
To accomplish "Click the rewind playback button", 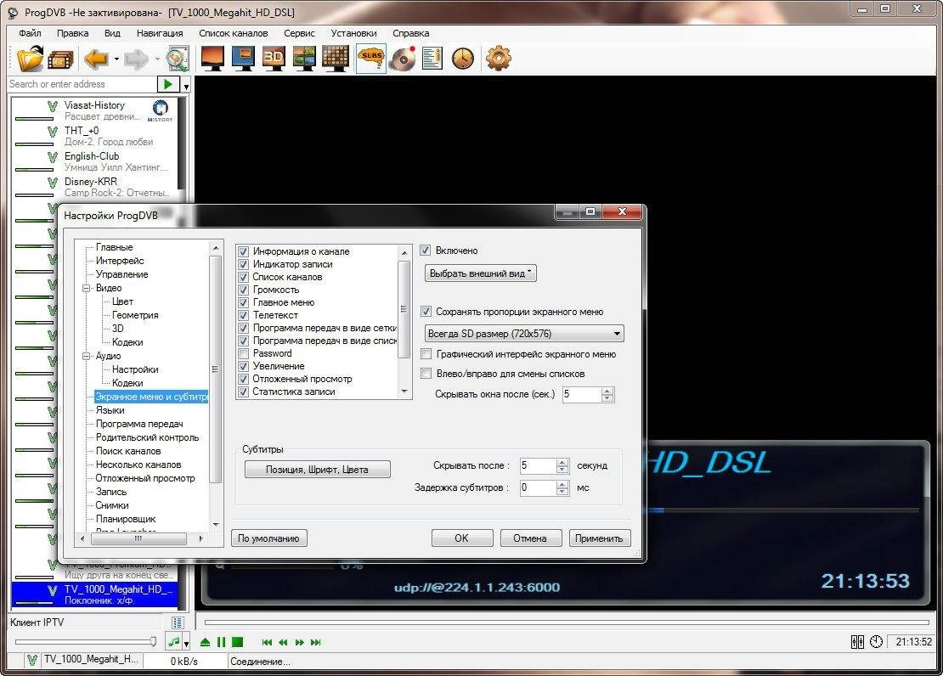I will 283,642.
